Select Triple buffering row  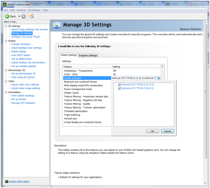coord(87,115)
